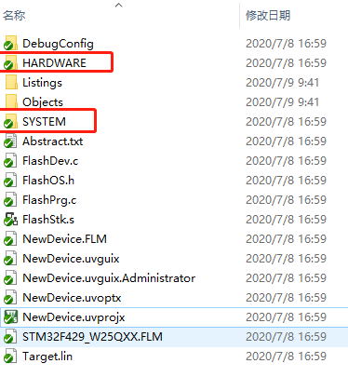Open the HARDWARE folder icon
Image resolution: width=348 pixels, height=377 pixels.
10,63
